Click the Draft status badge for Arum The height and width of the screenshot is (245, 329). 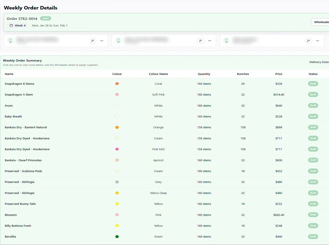coord(313,105)
